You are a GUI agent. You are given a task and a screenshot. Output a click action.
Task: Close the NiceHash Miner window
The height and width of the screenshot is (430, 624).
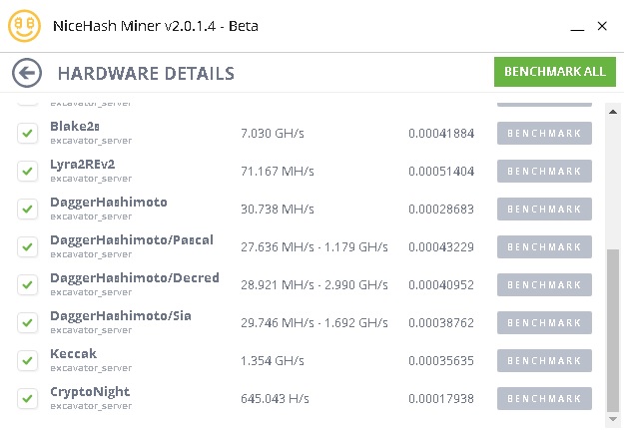click(x=602, y=26)
